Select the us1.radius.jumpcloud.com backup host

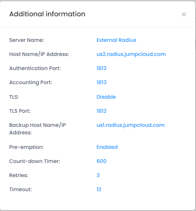(x=131, y=125)
